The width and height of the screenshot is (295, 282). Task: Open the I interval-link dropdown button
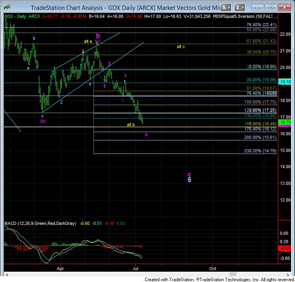point(239,8)
